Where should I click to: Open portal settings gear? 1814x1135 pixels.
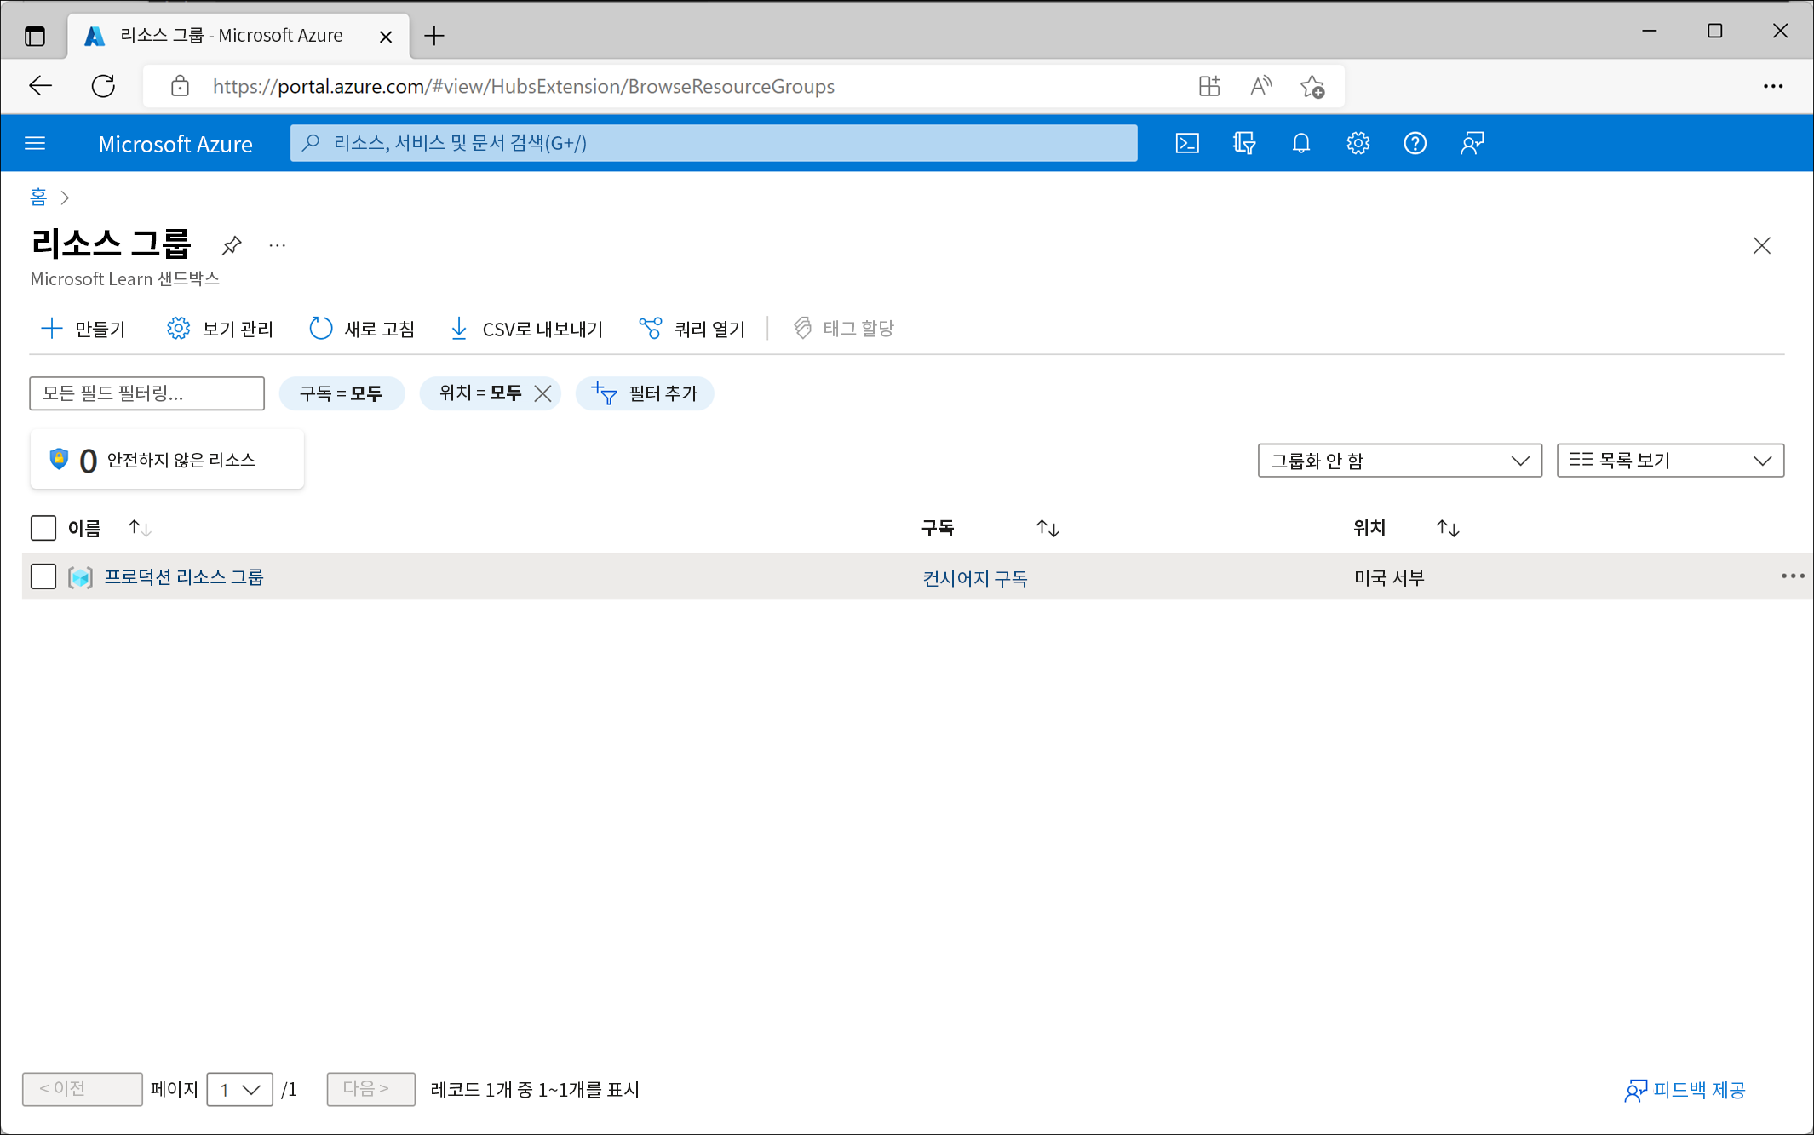(x=1358, y=143)
